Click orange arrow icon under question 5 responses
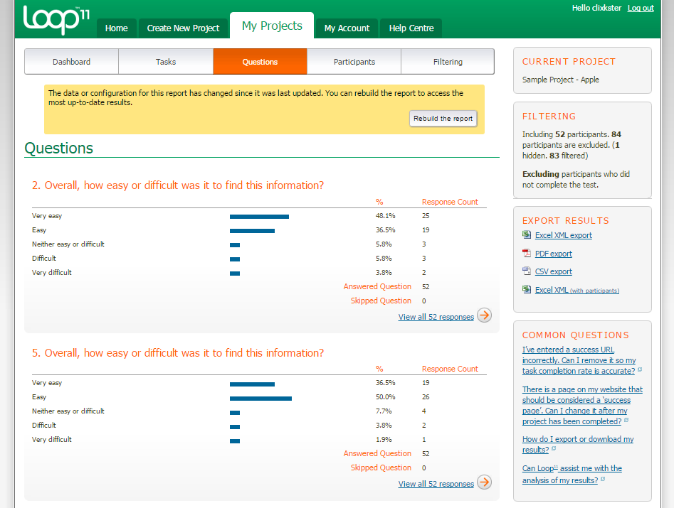The image size is (674, 508). [x=485, y=482]
